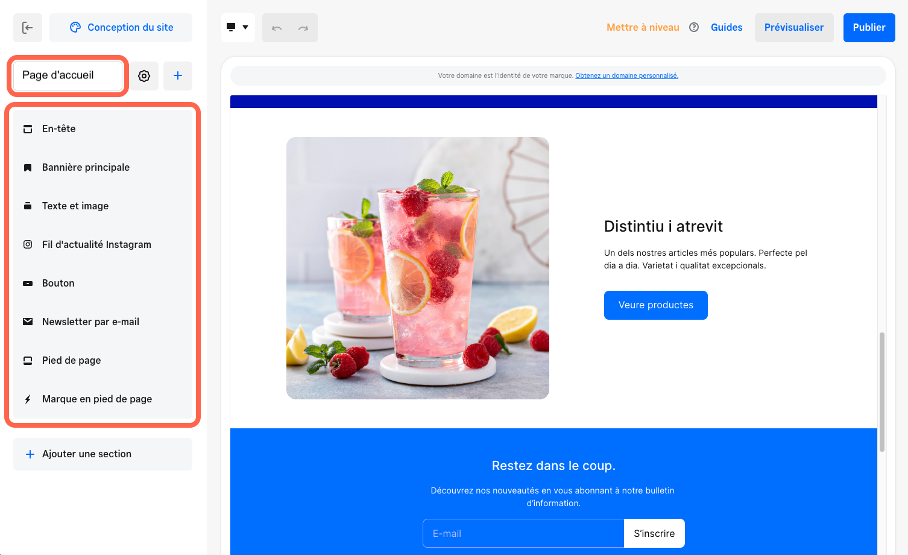The image size is (908, 555).
Task: Open the device view dropdown
Action: [238, 28]
